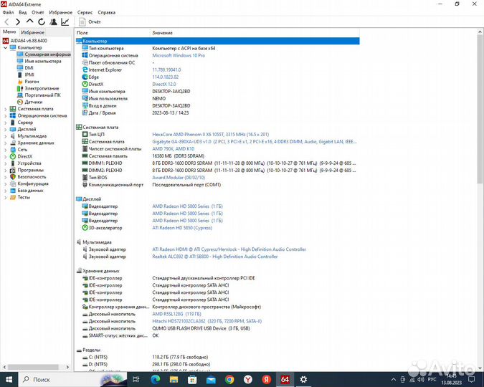Expand the Хранение данных tree node

(5, 143)
